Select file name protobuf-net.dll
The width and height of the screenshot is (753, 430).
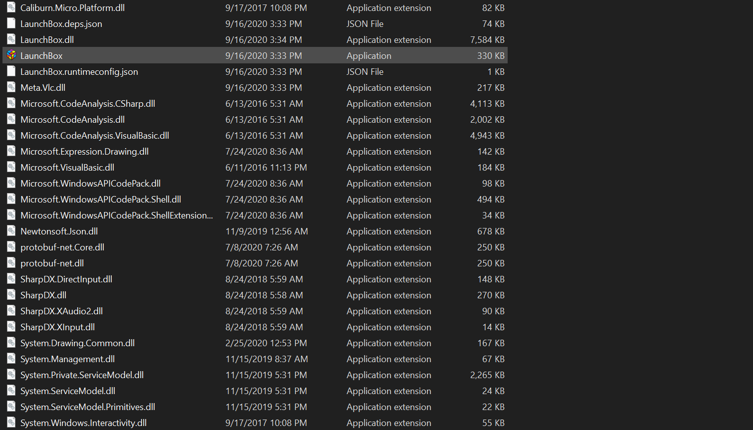52,263
